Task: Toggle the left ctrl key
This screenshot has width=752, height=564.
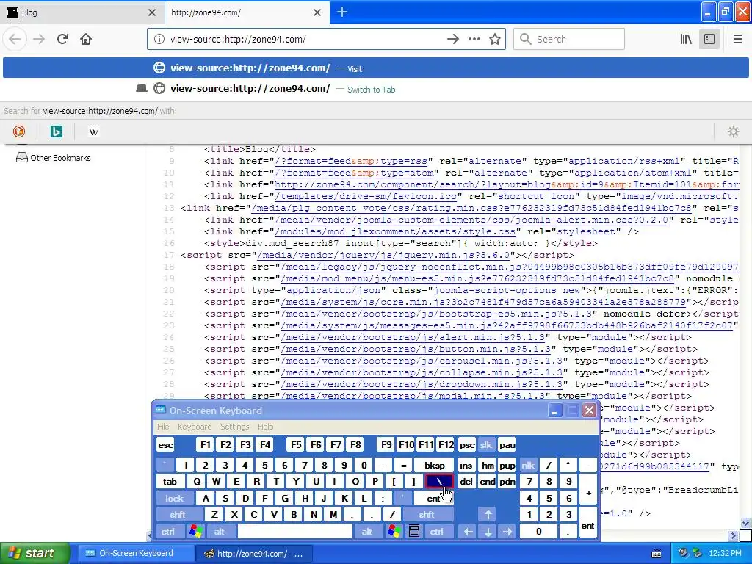Action: [x=168, y=532]
